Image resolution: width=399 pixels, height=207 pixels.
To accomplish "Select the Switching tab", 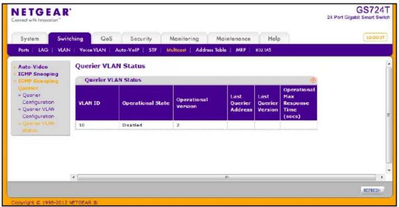I will coord(70,38).
